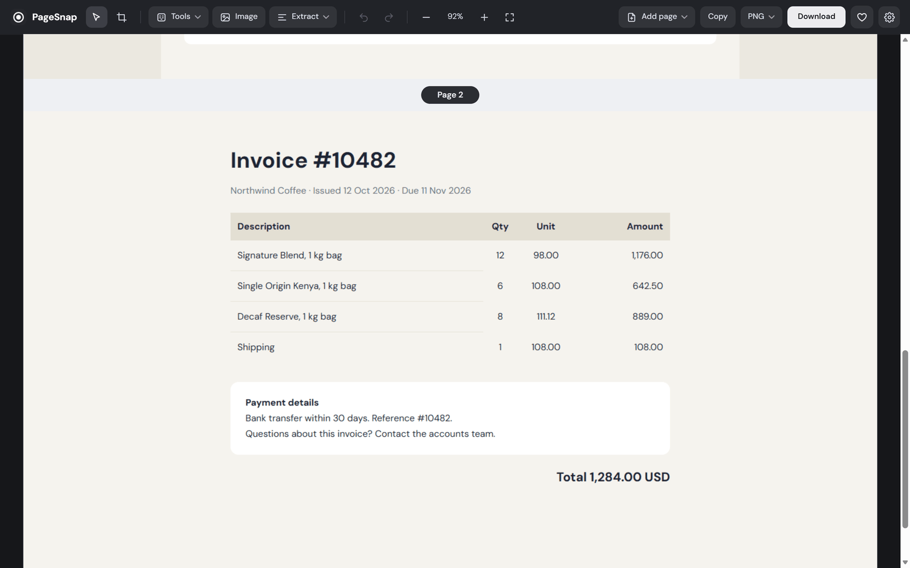Screen dimensions: 910x568
Task: Select the Page 2 label
Action: pyautogui.click(x=450, y=95)
